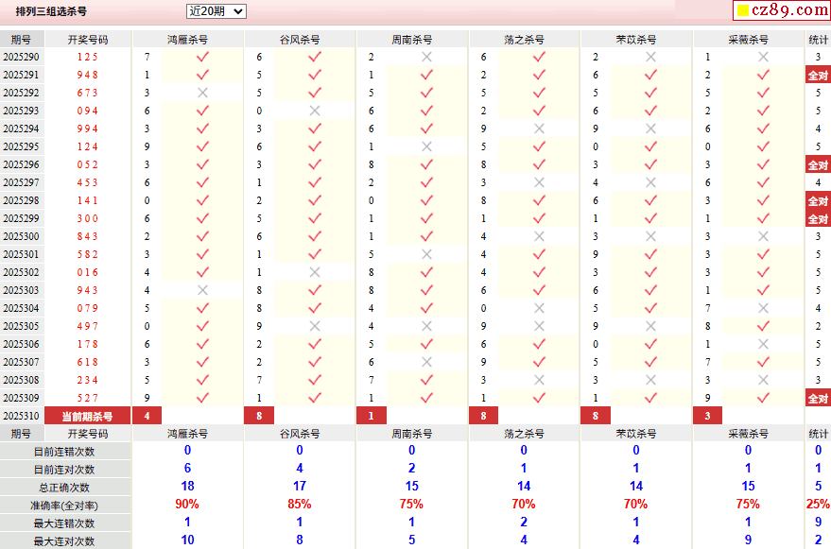Viewport: 831px width, 549px height.
Task: Select the cross in 采薇杀号 row 2025304
Action: [763, 308]
